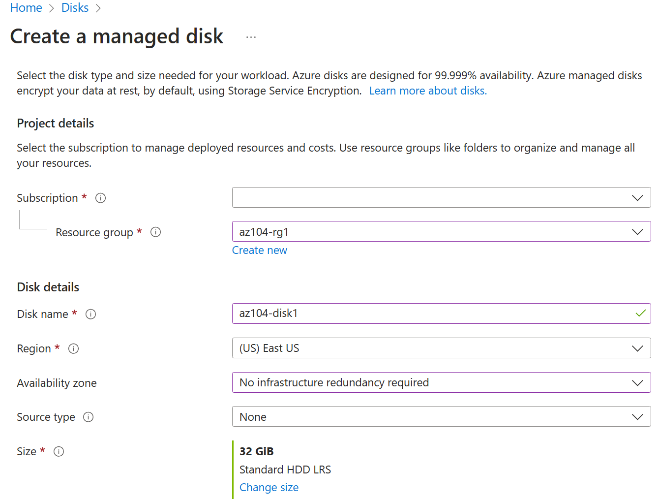Open the Region dropdown
Screen dimensions: 658x501
click(441, 348)
